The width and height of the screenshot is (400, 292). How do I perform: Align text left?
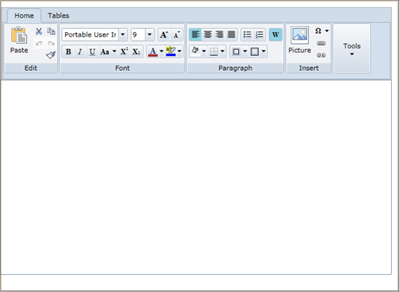point(196,34)
